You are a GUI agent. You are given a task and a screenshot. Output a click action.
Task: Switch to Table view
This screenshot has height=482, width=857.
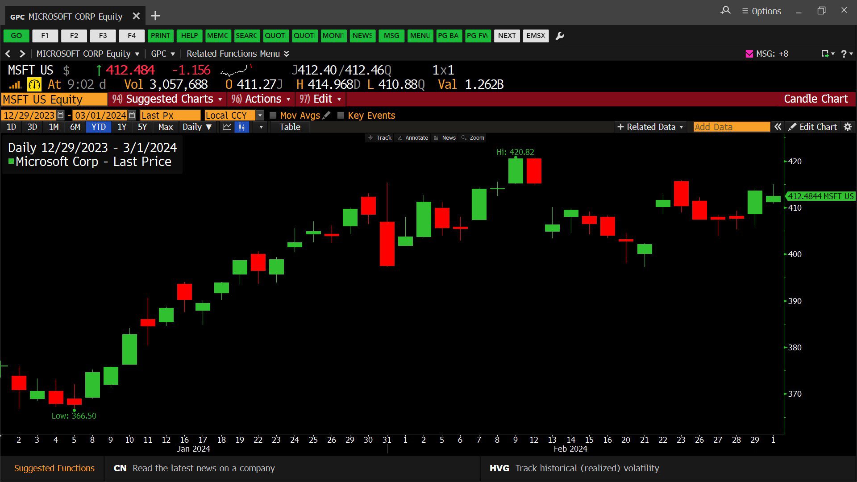pos(290,127)
